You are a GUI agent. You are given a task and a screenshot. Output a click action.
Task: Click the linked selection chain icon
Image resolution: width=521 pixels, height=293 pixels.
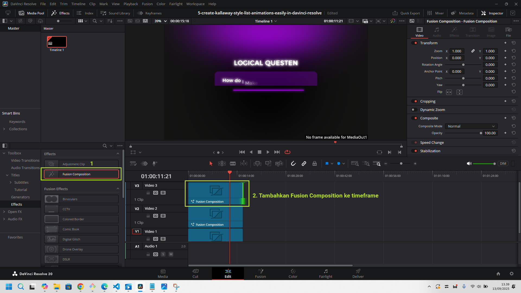(x=304, y=164)
